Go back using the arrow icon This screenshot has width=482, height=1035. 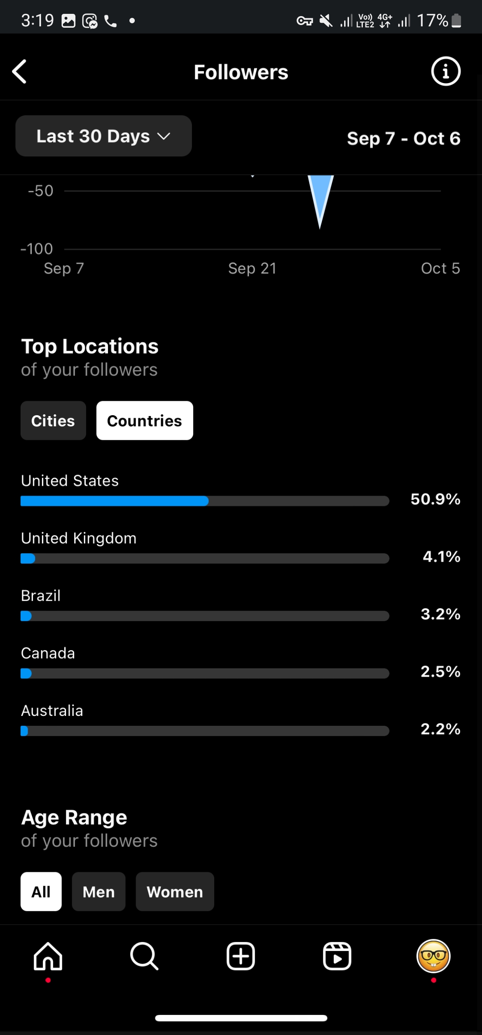[x=20, y=72]
